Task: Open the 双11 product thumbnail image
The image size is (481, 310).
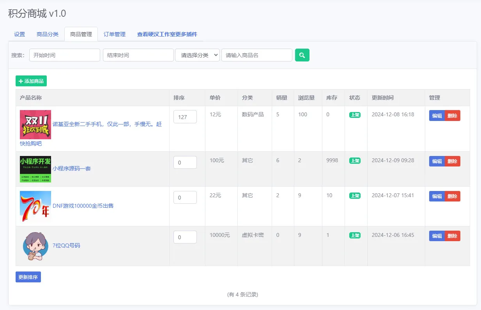Action: tap(35, 124)
